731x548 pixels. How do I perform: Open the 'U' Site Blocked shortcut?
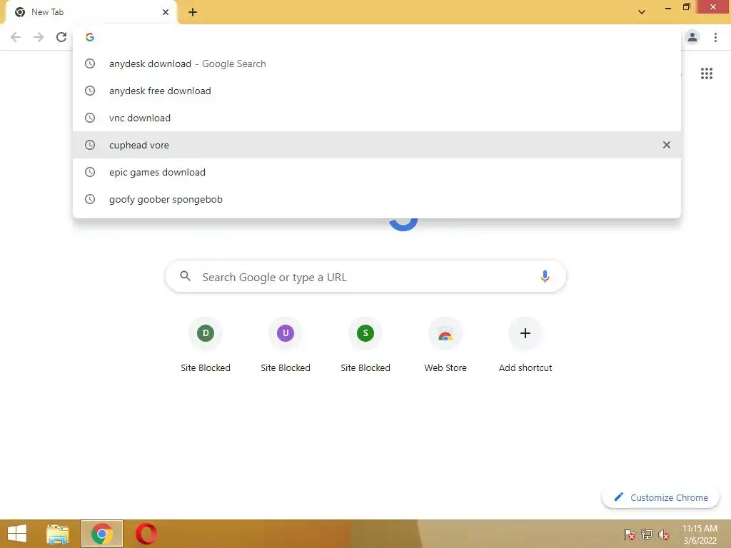click(x=286, y=345)
